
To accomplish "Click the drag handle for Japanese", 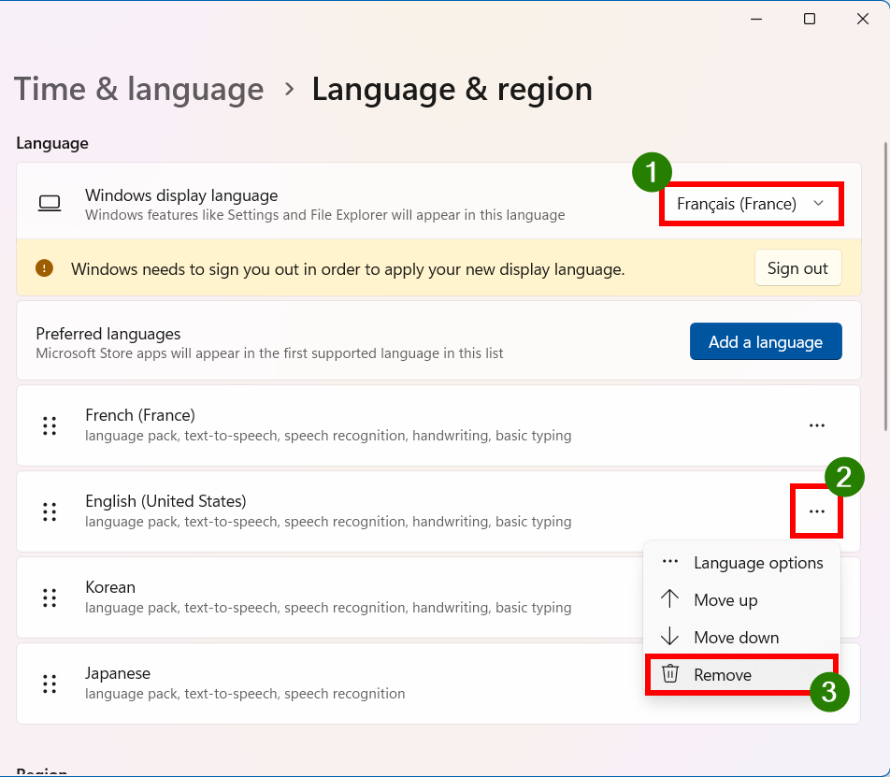I will click(50, 683).
